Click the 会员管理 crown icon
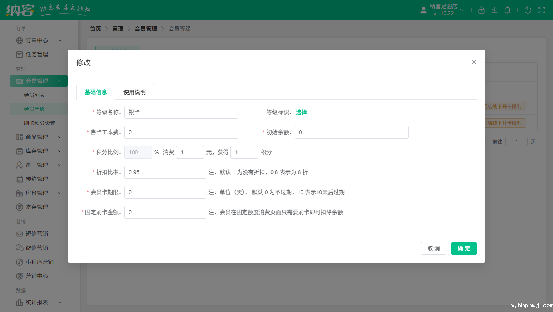The image size is (553, 312). click(x=19, y=81)
